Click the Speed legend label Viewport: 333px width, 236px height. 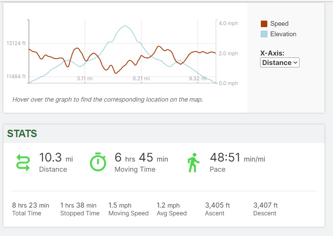pos(279,24)
